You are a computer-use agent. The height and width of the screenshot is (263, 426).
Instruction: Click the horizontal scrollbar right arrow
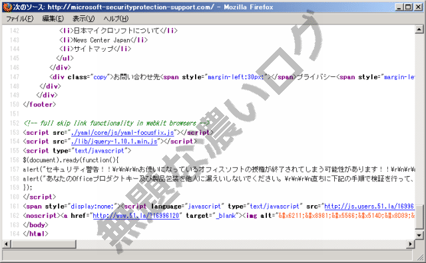pyautogui.click(x=410, y=244)
